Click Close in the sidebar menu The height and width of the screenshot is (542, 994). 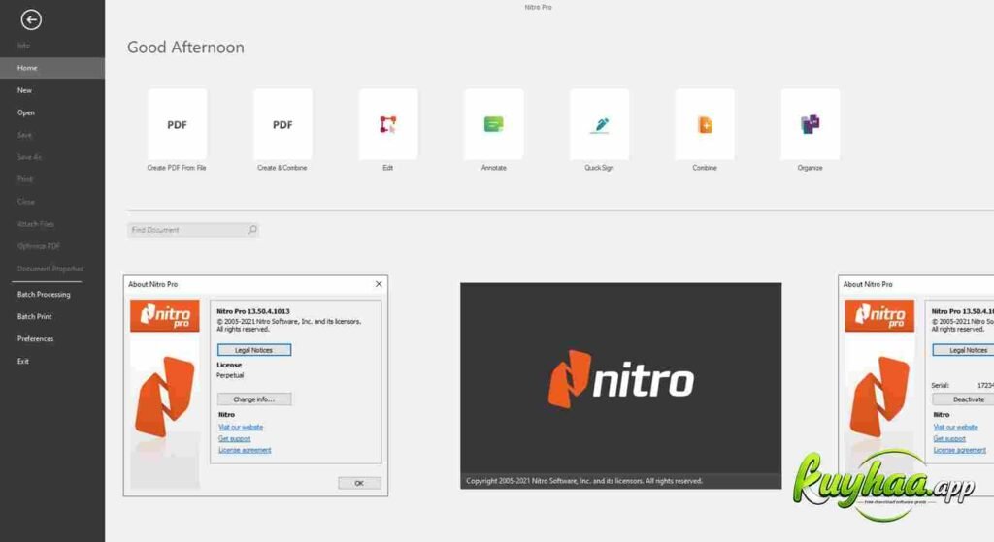coord(26,202)
